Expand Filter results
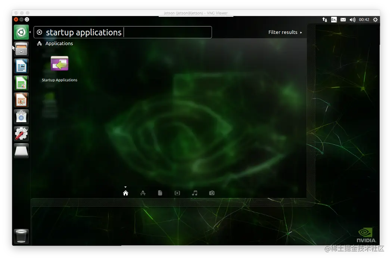The image size is (392, 260). (285, 32)
